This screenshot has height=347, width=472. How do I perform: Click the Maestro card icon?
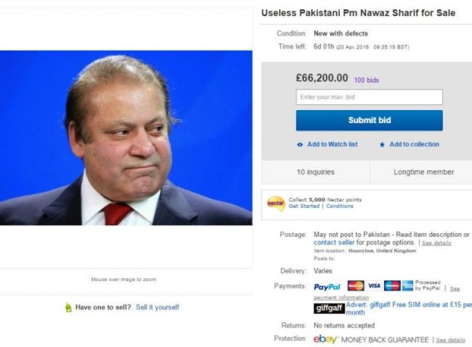(x=392, y=286)
